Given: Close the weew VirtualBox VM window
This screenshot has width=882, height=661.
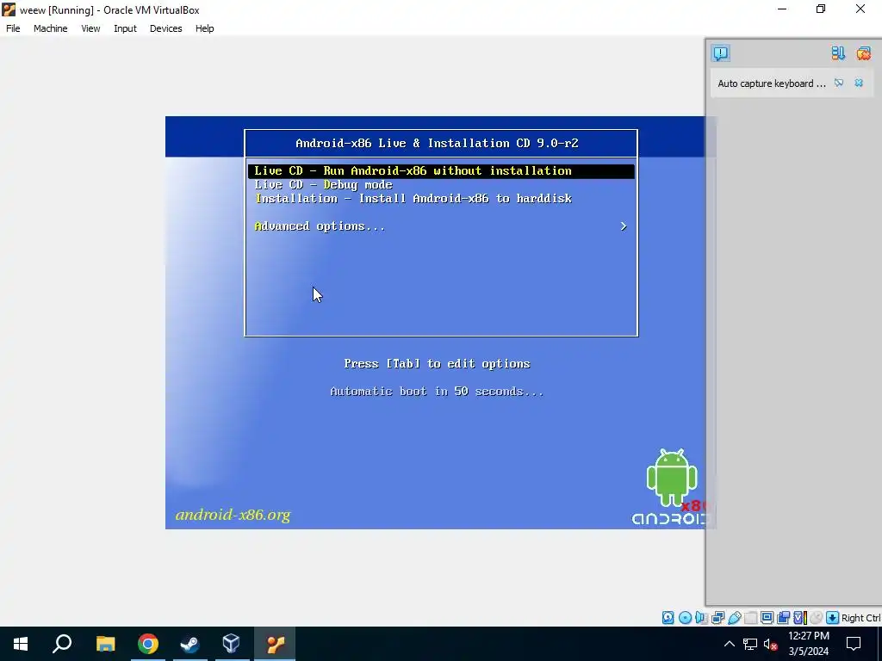Looking at the screenshot, I should (x=860, y=9).
